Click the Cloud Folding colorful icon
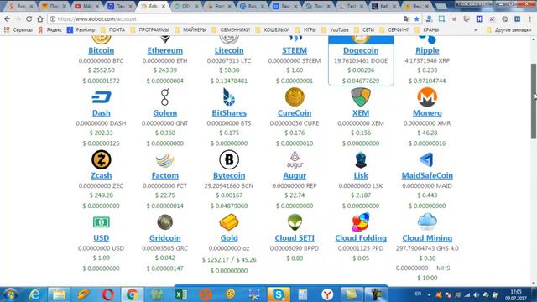 pos(361,221)
